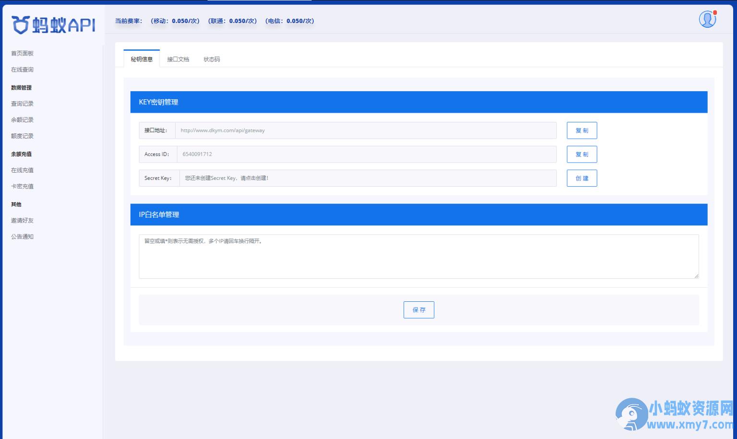The height and width of the screenshot is (439, 737).
Task: Click the 其他 sidebar heading
Action: coord(16,204)
